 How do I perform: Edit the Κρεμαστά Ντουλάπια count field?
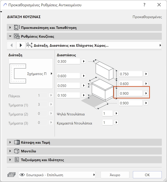pyautogui.click(x=108, y=123)
